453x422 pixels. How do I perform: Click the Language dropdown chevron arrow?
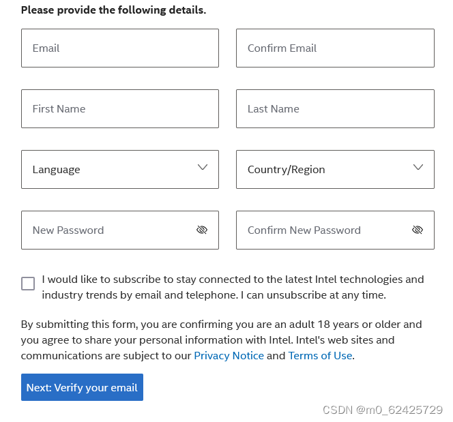click(x=203, y=168)
